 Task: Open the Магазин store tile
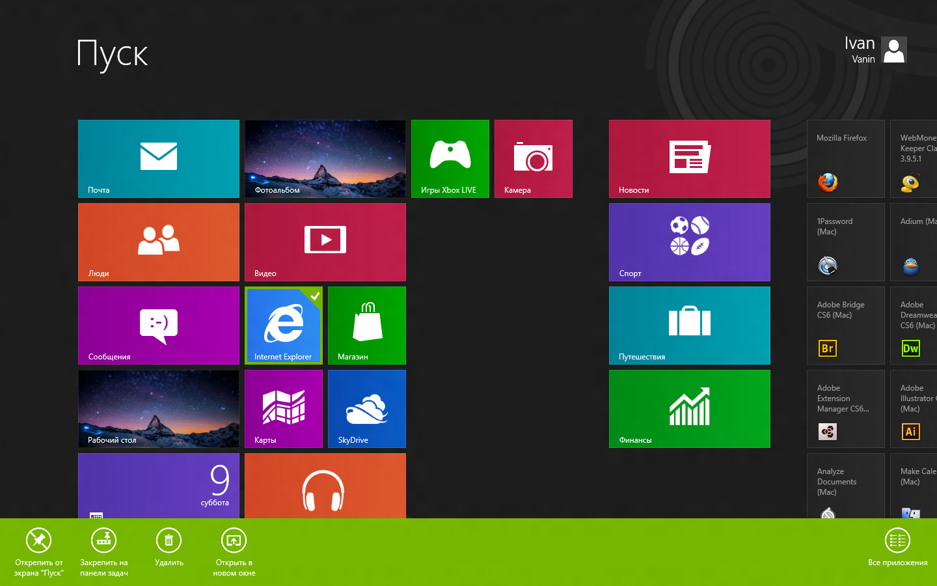[x=367, y=326]
